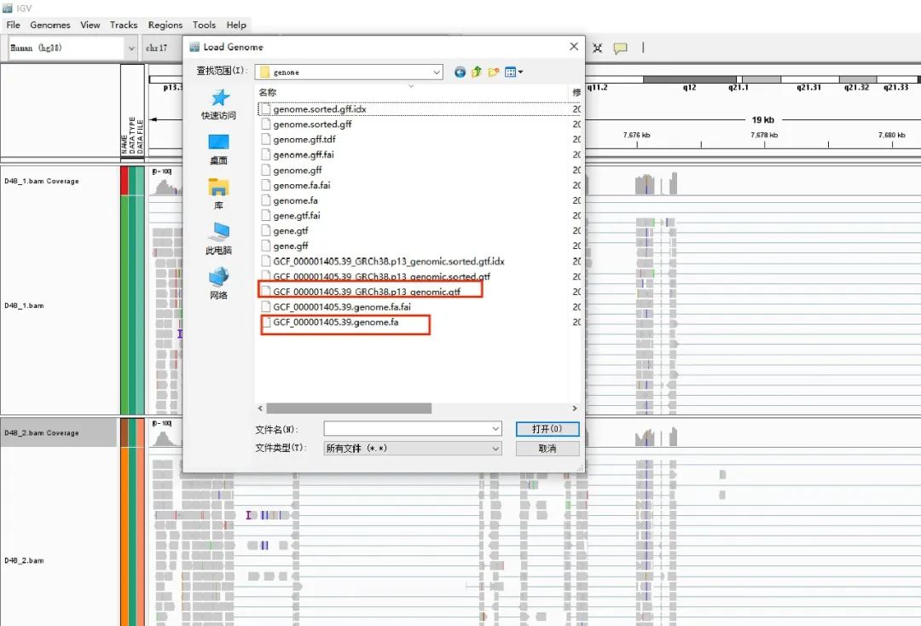The height and width of the screenshot is (626, 921).
Task: Click the file list left scroll arrow
Action: 261,409
